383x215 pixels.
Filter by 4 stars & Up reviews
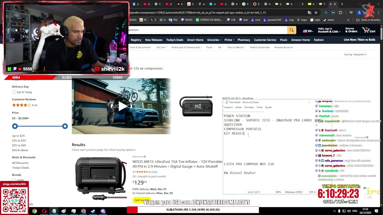[x=25, y=105]
